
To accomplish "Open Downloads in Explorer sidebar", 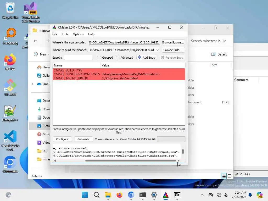I will pyautogui.click(x=44, y=109).
